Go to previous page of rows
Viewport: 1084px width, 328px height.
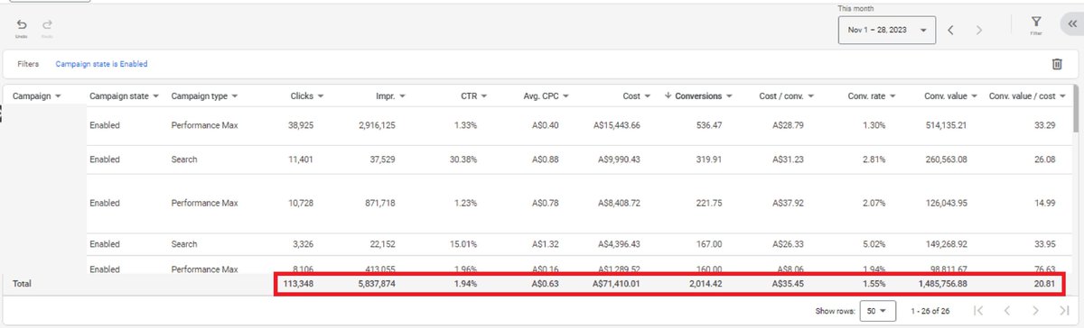[x=1008, y=310]
